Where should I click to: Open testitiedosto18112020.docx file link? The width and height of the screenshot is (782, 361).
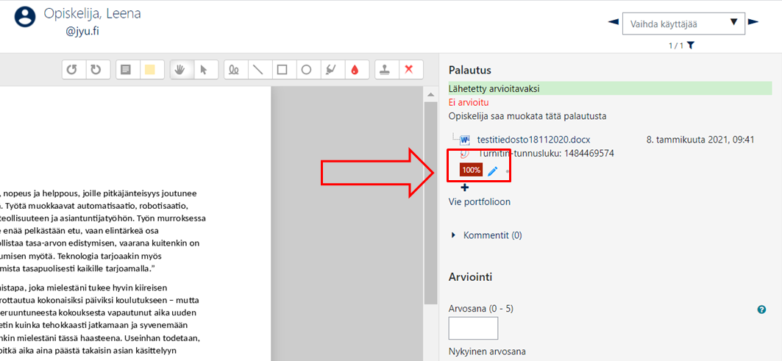[533, 139]
